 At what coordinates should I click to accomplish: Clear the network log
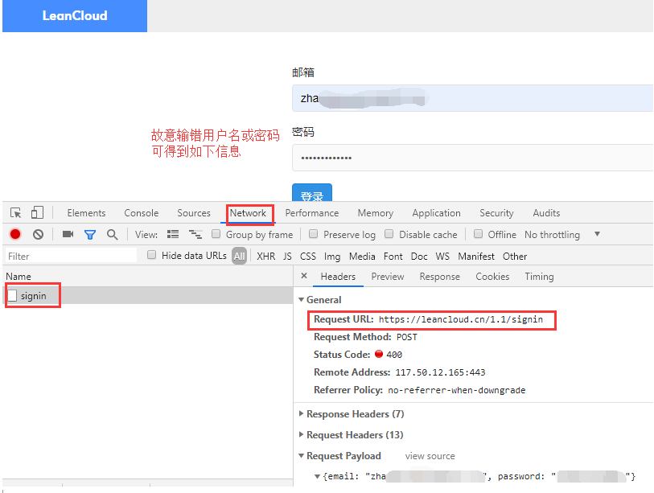[x=38, y=235]
